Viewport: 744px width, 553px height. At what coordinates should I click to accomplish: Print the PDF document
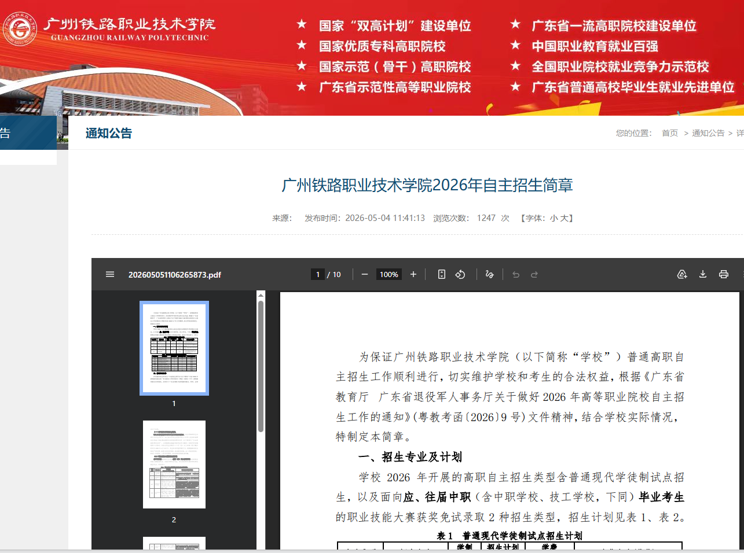tap(724, 274)
